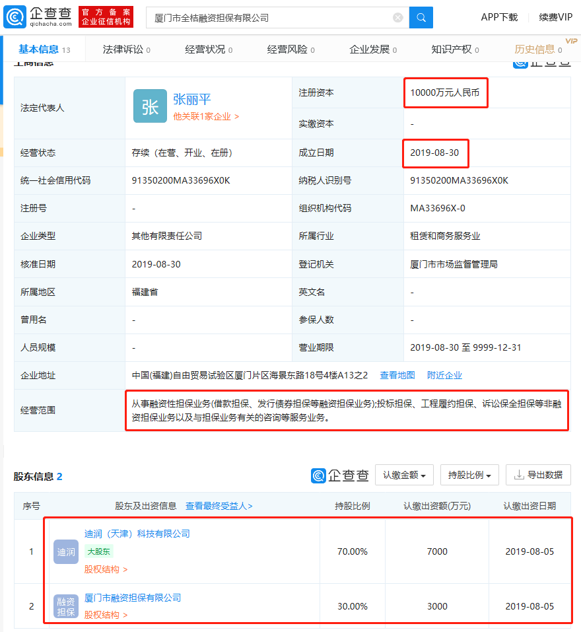Image resolution: width=581 pixels, height=632 pixels.
Task: Clear search box using the X icon
Action: tap(398, 18)
